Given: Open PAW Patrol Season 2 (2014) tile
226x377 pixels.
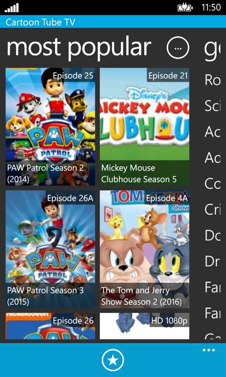Looking at the screenshot, I should click(50, 127).
